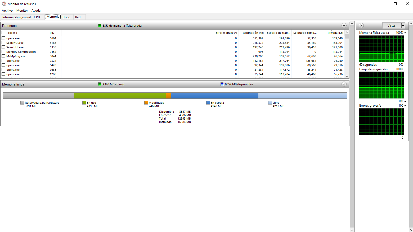
Task: Open the Monitor menu
Action: [x=22, y=11]
